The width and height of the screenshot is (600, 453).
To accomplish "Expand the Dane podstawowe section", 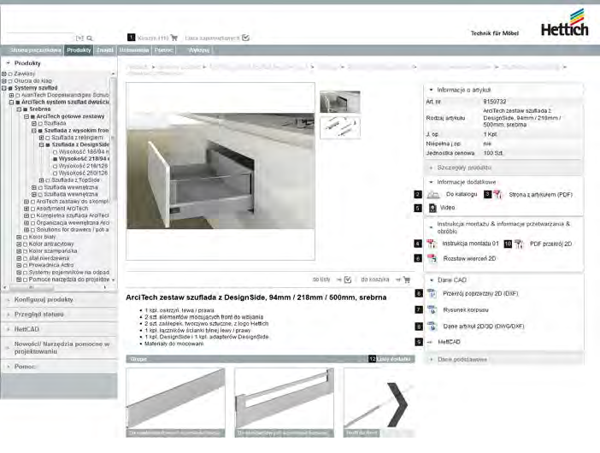I will pyautogui.click(x=503, y=360).
